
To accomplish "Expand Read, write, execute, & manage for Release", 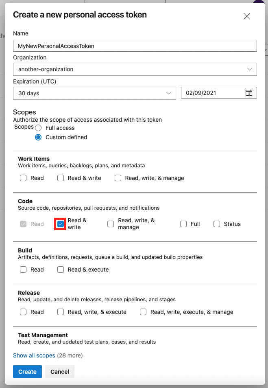I will pyautogui.click(x=143, y=312).
